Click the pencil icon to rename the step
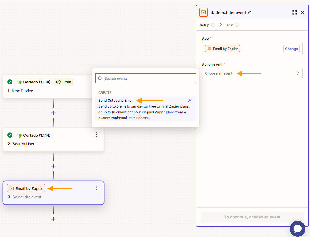This screenshot has height=237, width=310. [249, 12]
